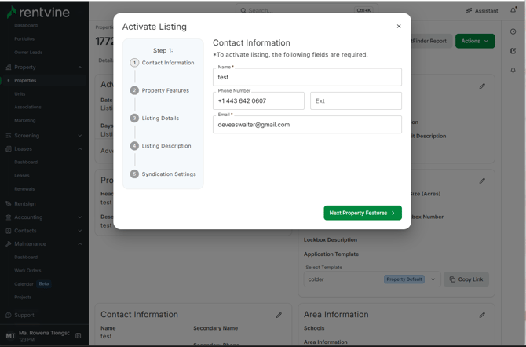Click the Rentvine logo
This screenshot has width=526, height=347.
(38, 12)
